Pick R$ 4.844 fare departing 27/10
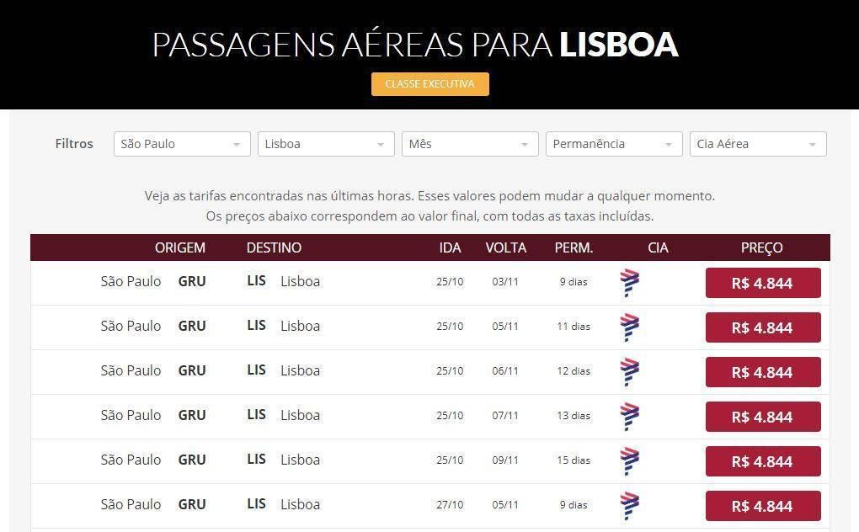 point(763,506)
